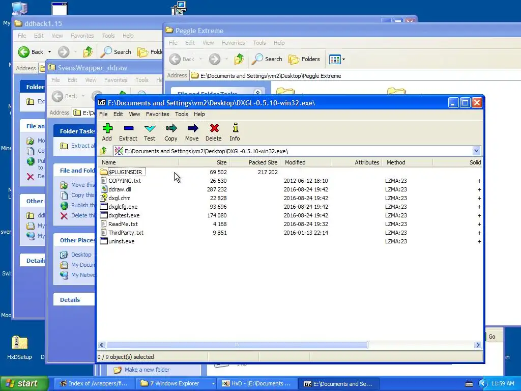Sort by the Name column header
Screen dimensions: 521x391
click(x=138, y=162)
